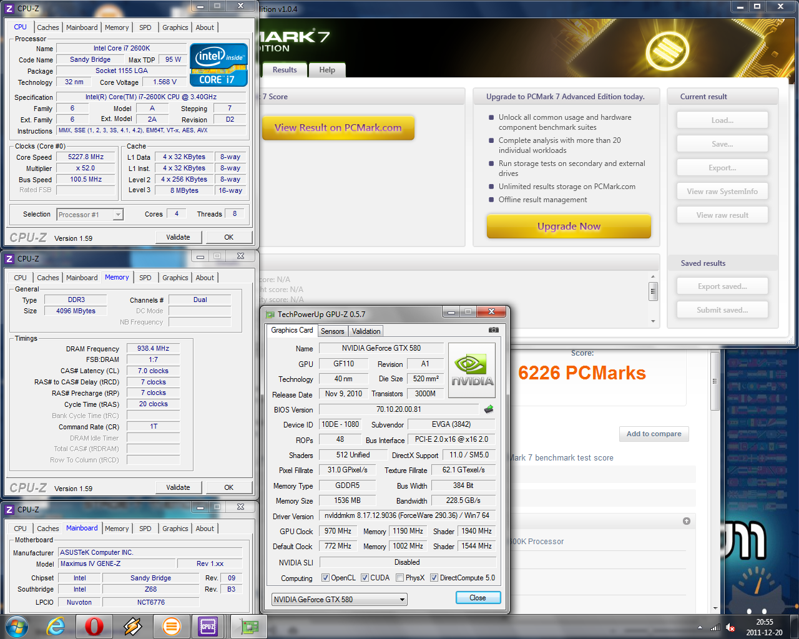Click the GPU-Z BIOS Version field 70.10.20.00.81
799x639 pixels.
tap(398, 409)
